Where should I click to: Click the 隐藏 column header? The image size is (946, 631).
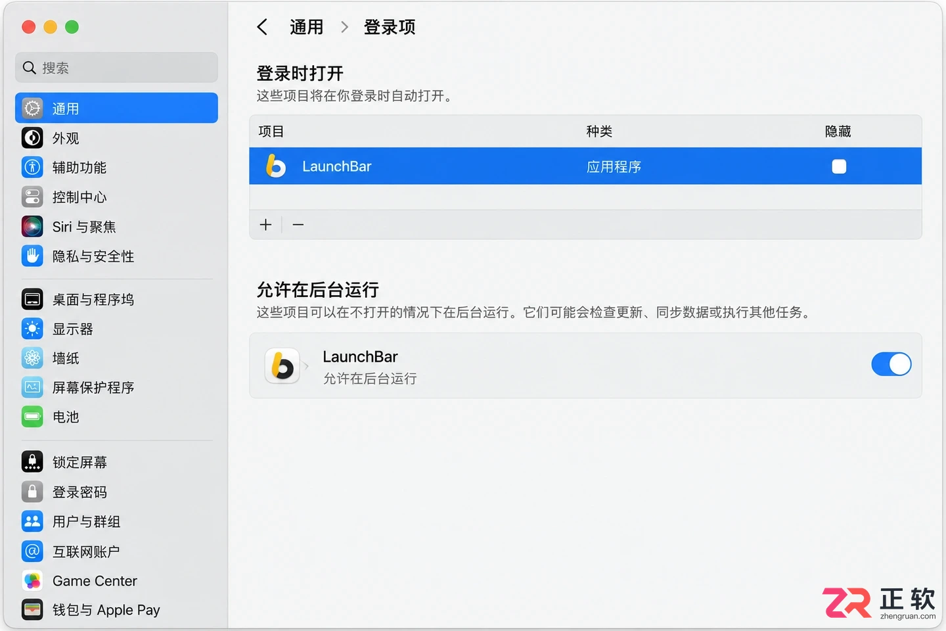click(x=838, y=131)
